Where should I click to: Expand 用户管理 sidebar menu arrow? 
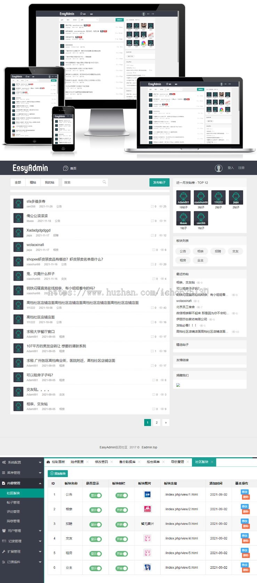coord(40,531)
